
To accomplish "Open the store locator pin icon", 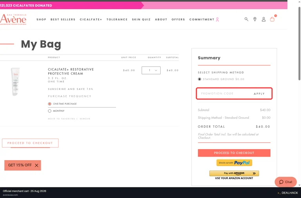I will click(255, 19).
